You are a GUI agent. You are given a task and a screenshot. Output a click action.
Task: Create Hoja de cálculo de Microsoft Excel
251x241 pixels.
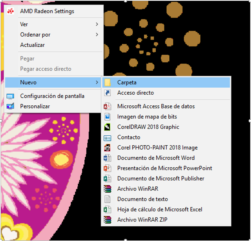click(166, 209)
